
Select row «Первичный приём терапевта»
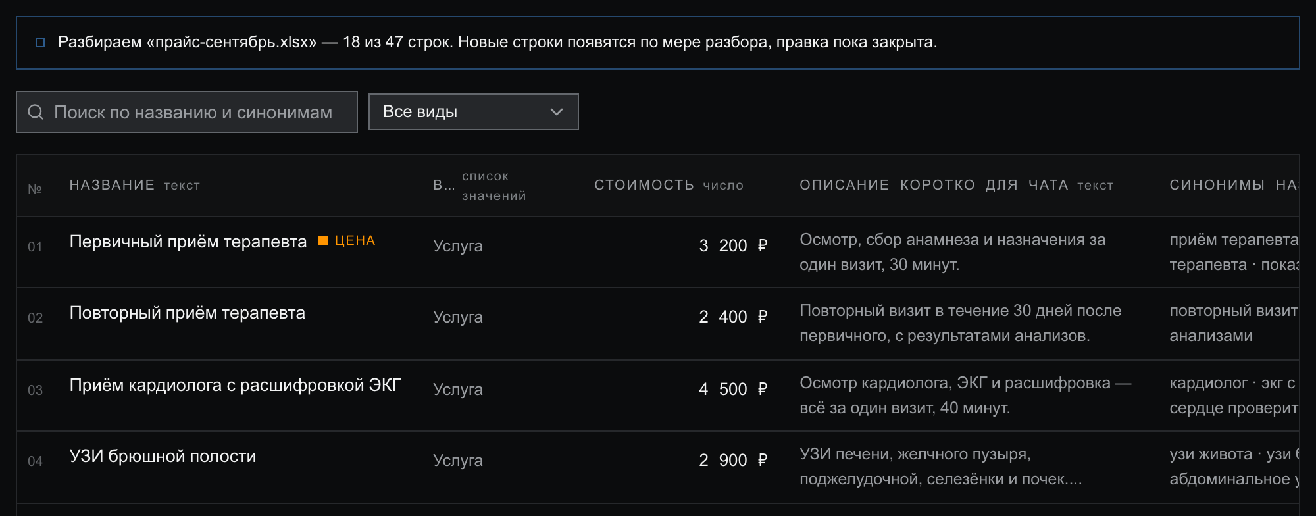tap(658, 252)
